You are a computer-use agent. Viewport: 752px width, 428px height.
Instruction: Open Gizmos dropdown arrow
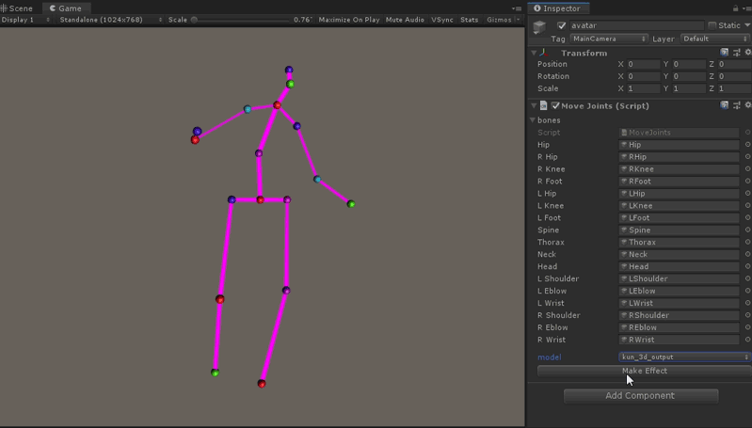(x=519, y=20)
